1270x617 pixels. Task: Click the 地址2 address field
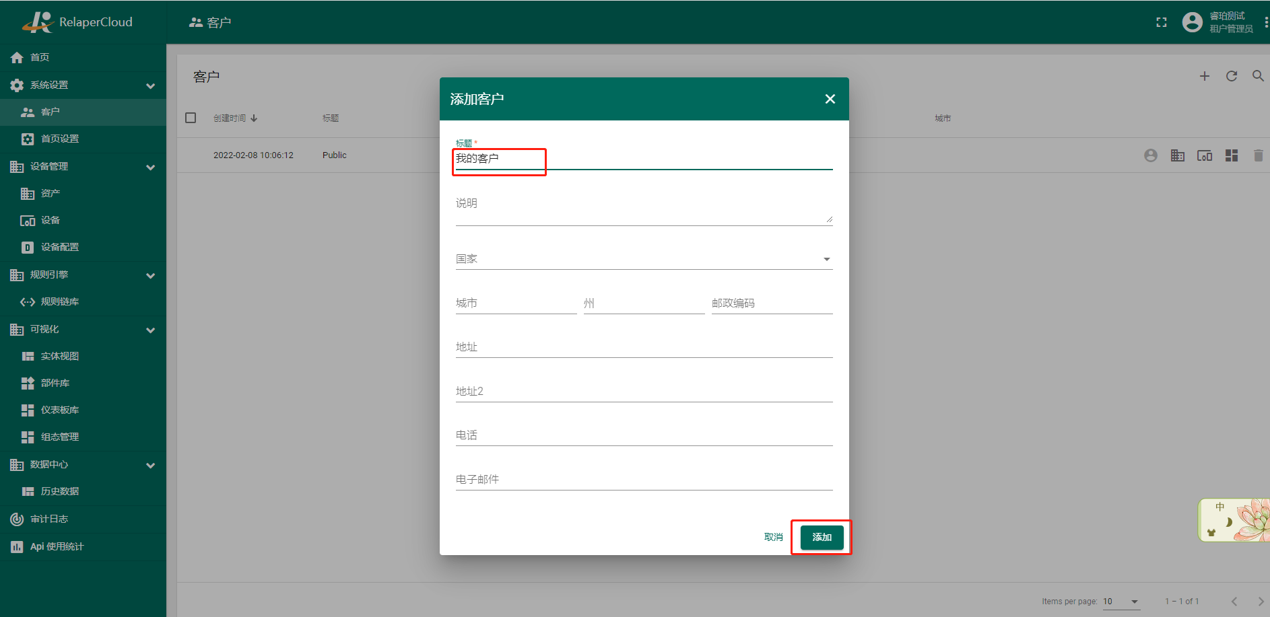click(644, 392)
